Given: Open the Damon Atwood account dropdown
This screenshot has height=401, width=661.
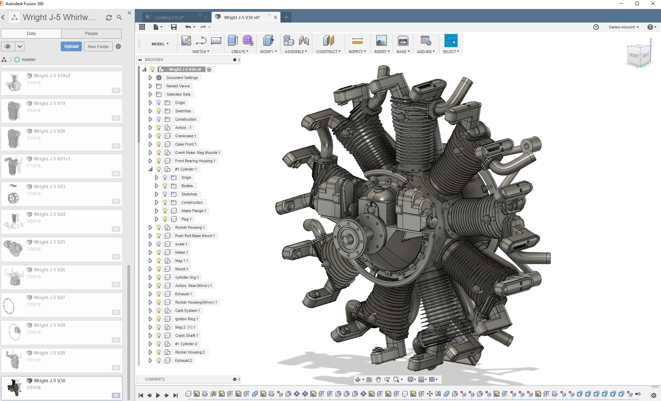Looking at the screenshot, I should coord(624,27).
